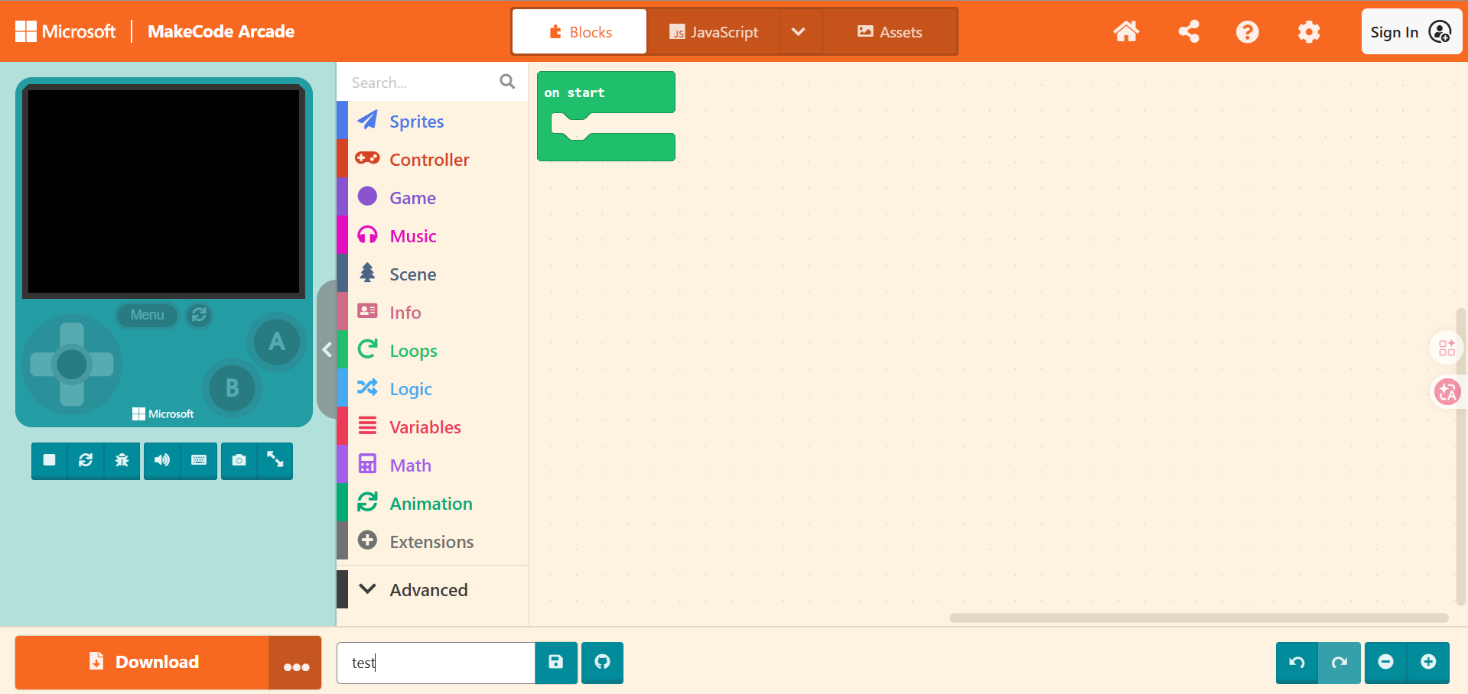
Task: Click the Sign In button
Action: pyautogui.click(x=1410, y=32)
